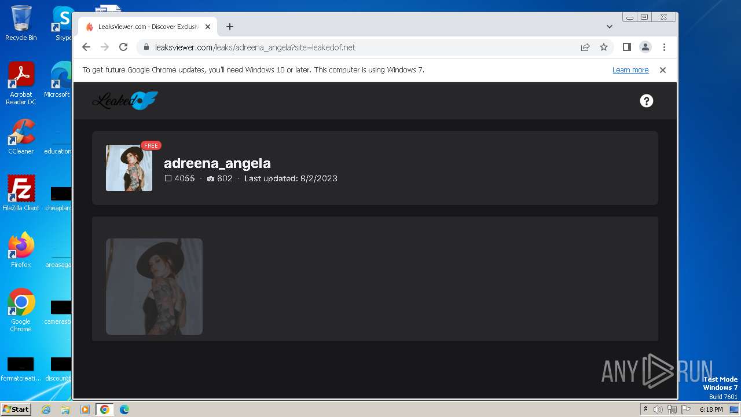Click the Start button
The image size is (741, 417).
coord(16,409)
